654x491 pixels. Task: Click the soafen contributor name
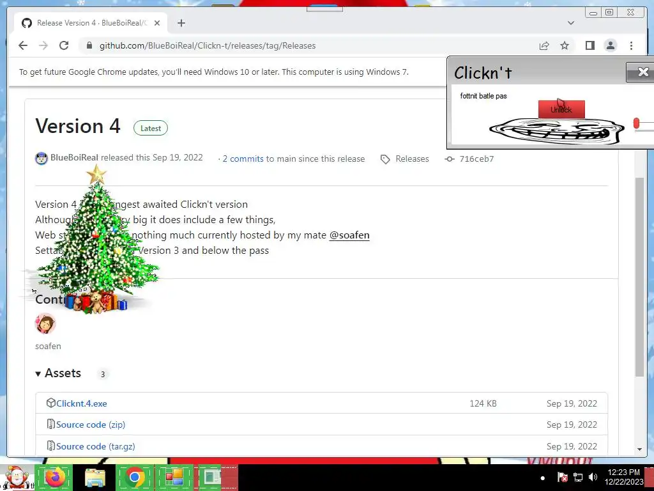pyautogui.click(x=48, y=346)
